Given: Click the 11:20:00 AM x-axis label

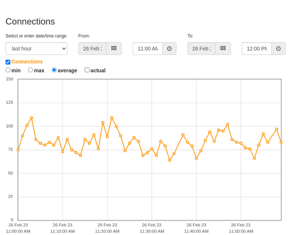Looking at the screenshot, I should tap(107, 228).
